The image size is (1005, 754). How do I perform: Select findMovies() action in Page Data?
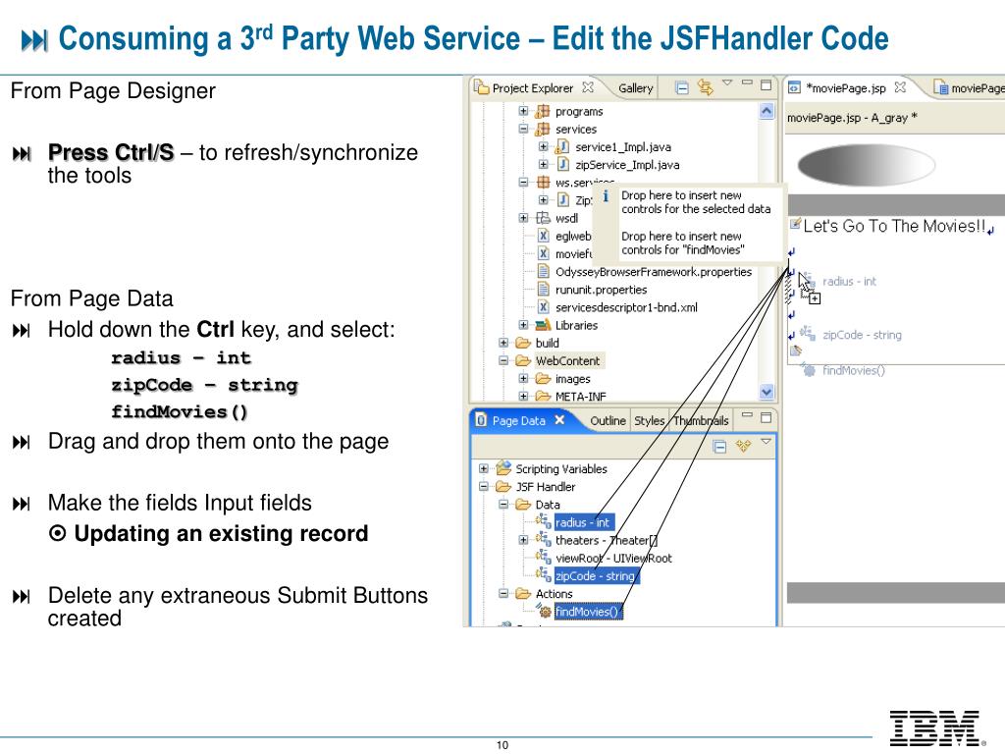point(587,612)
